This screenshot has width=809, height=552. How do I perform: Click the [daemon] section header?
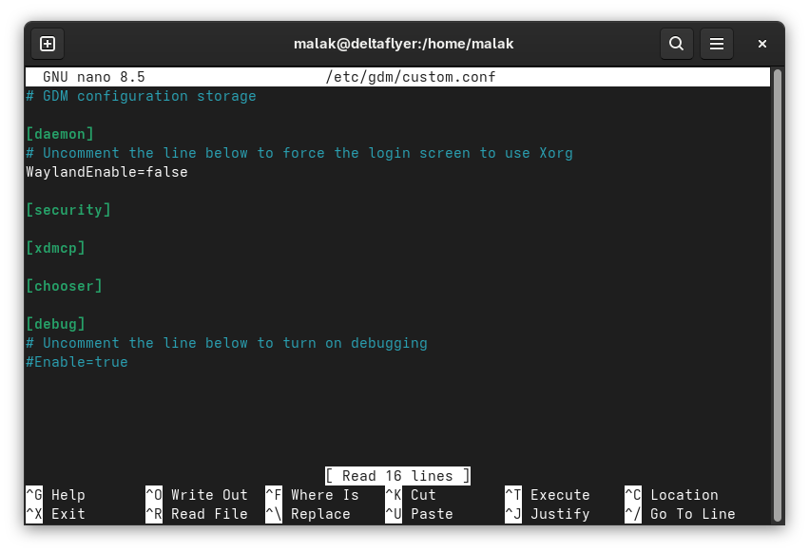[x=60, y=134]
